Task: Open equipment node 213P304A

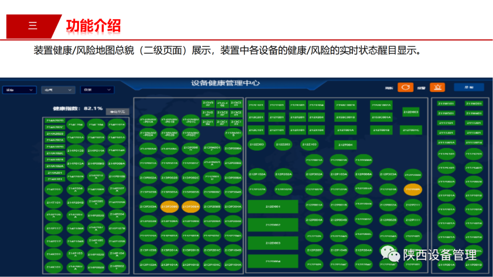Action: 233,207
